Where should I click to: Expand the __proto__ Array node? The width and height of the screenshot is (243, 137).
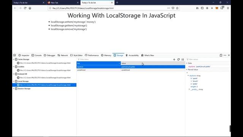pos(189,89)
